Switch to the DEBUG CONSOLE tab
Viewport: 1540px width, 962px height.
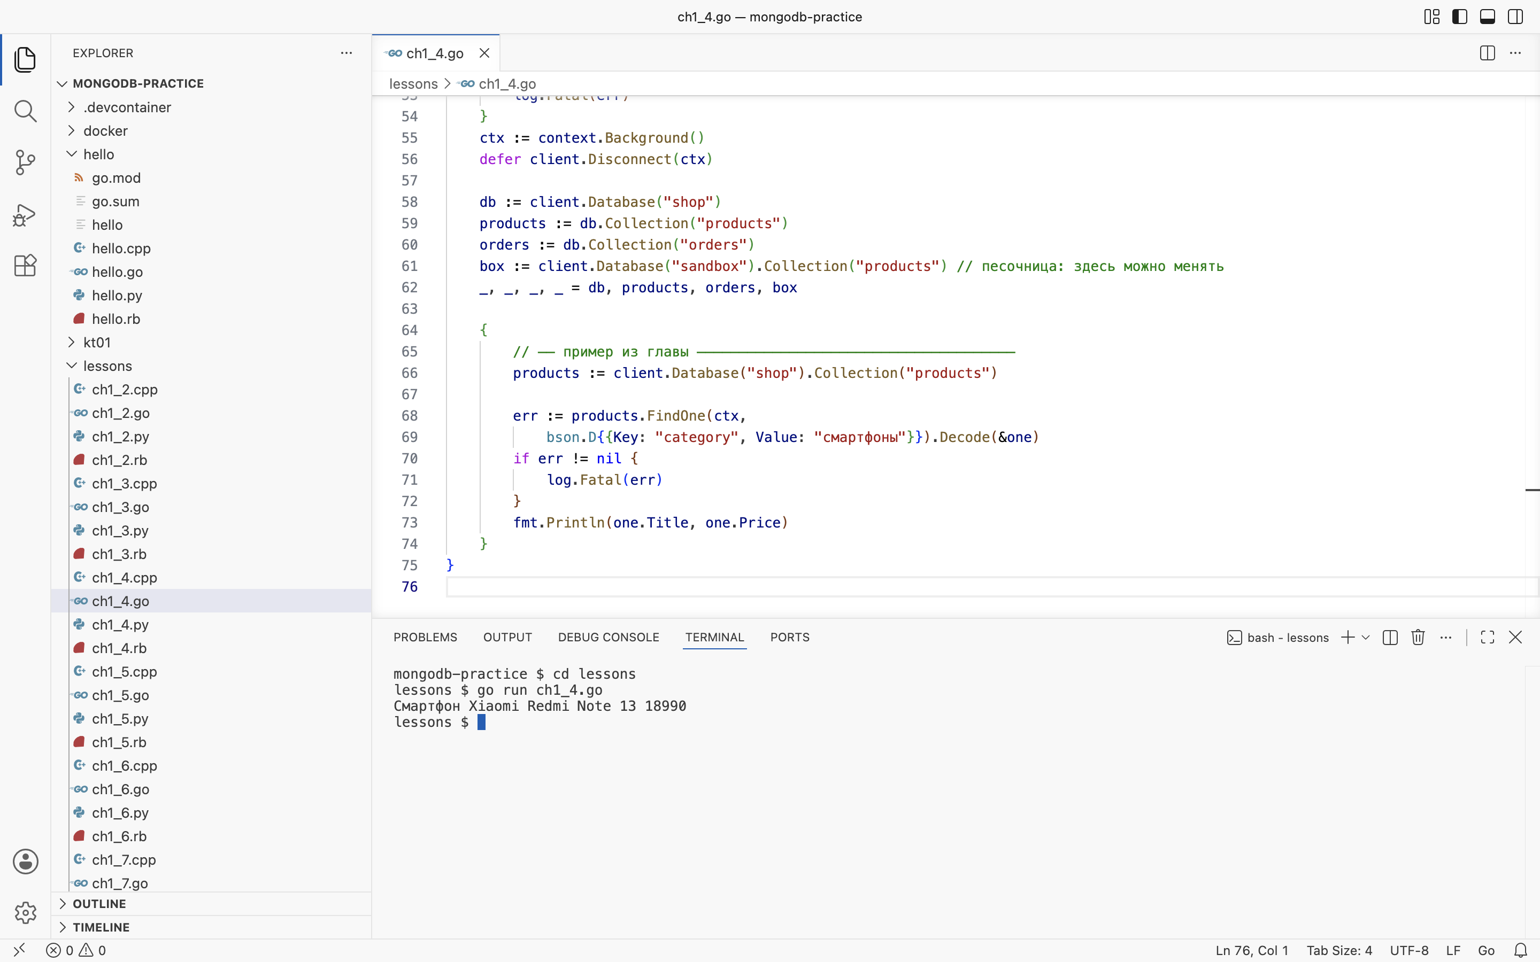pyautogui.click(x=609, y=637)
